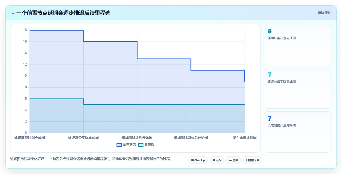Click the 原有状态 legend color box
This screenshot has width=342, height=174.
(119, 145)
